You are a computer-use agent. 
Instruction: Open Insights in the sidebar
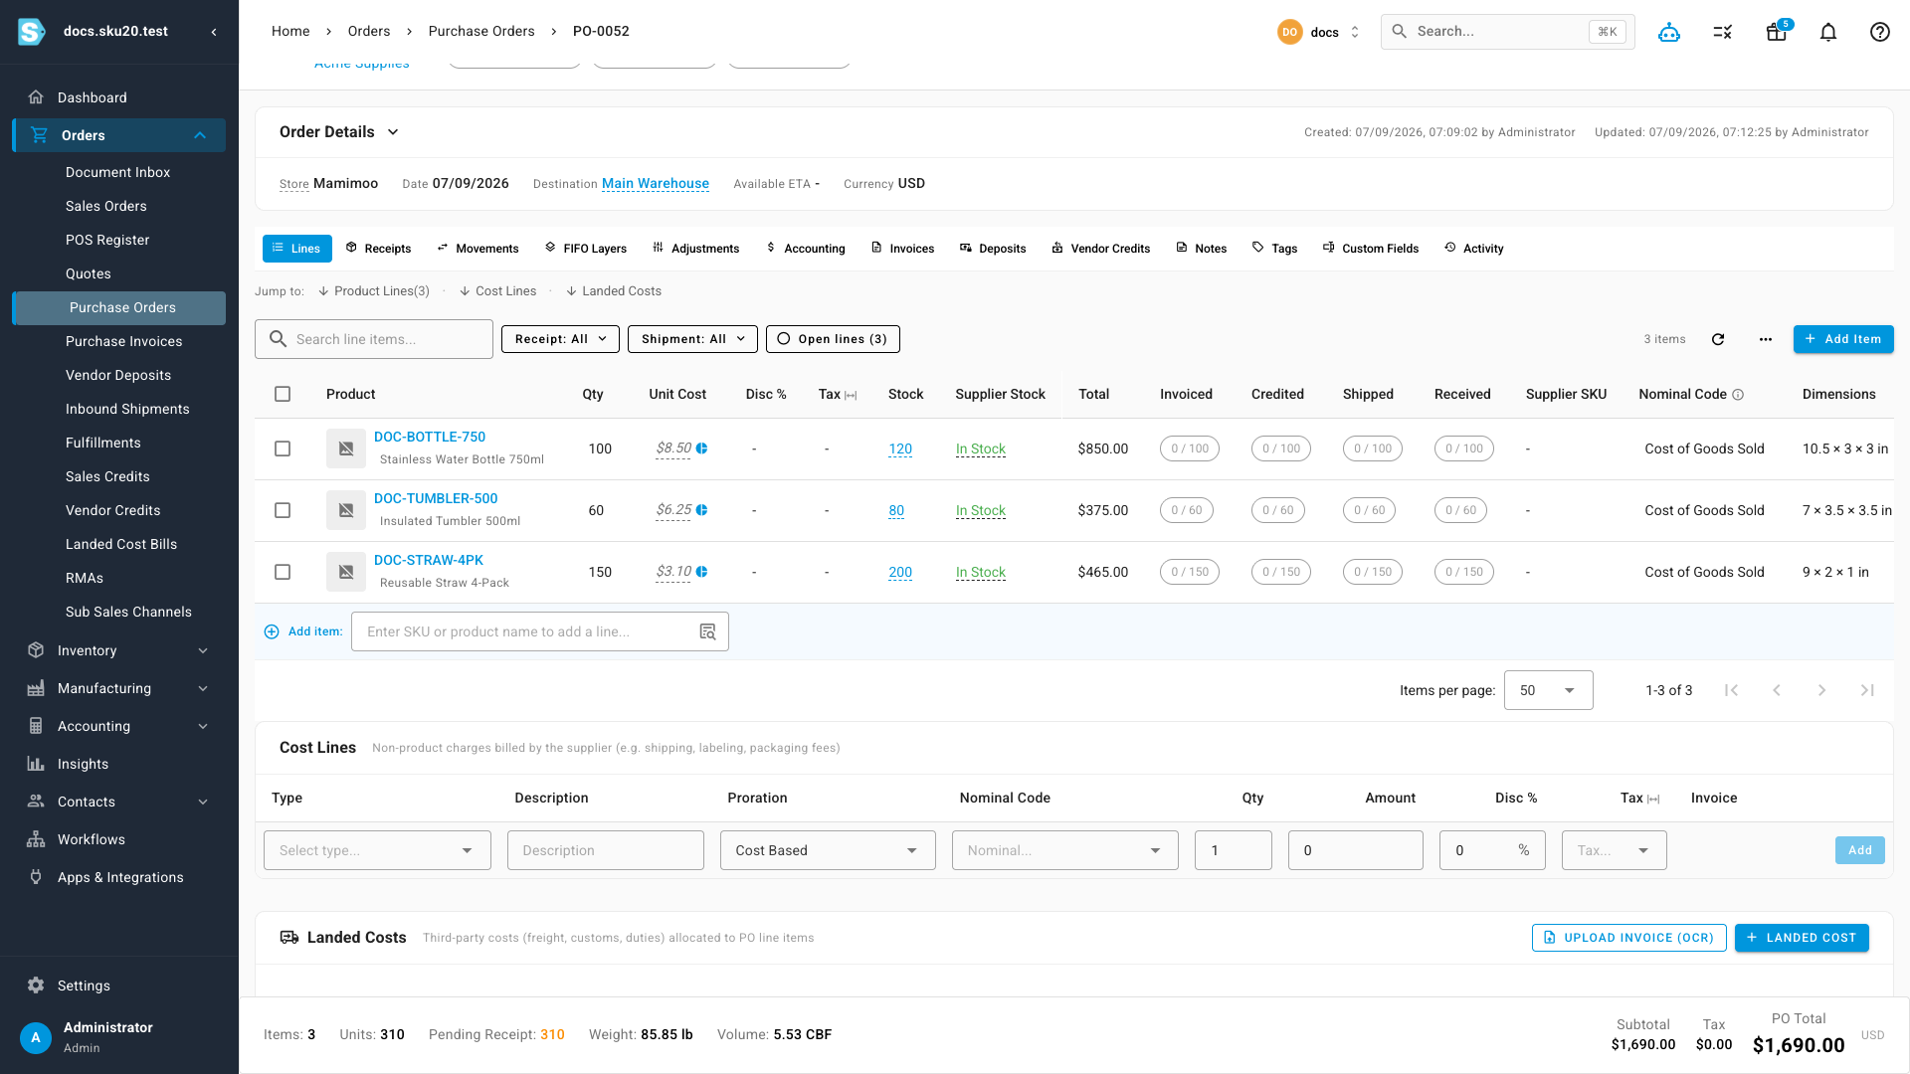point(119,764)
